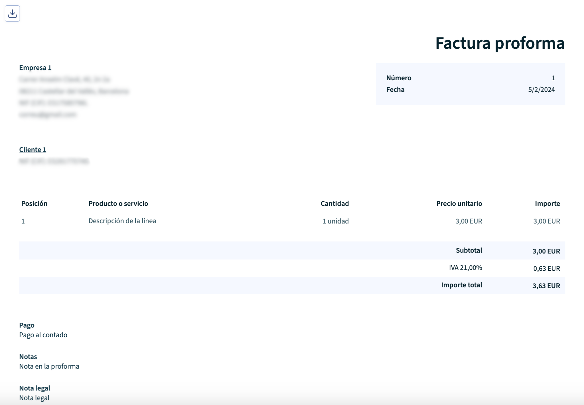Viewport: 584px width, 405px height.
Task: Click the blurred company email line
Action: [x=48, y=114]
